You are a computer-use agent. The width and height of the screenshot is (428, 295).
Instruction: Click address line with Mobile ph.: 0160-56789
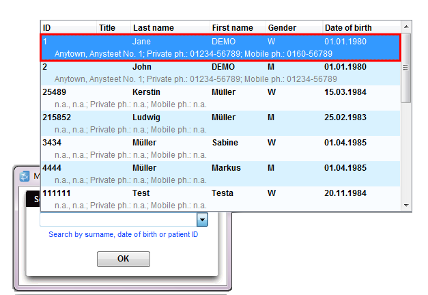click(x=193, y=54)
